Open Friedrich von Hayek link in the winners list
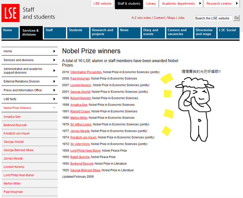 click(84, 137)
